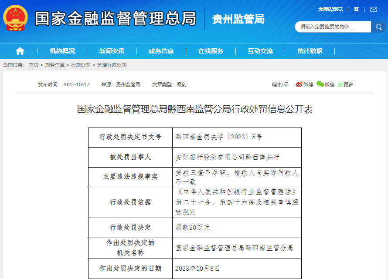388x279 pixels.
Task: Click the national emblem logo
Action: [16, 18]
